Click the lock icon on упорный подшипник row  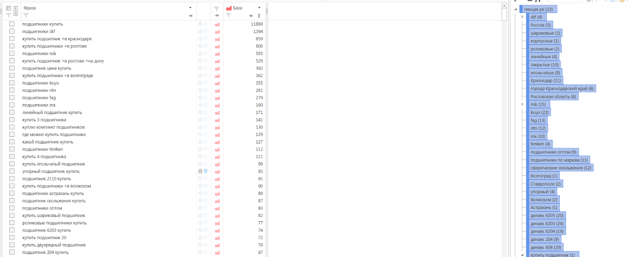(200, 171)
